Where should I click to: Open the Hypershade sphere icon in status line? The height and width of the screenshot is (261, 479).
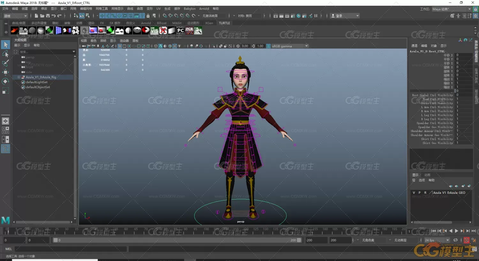299,16
